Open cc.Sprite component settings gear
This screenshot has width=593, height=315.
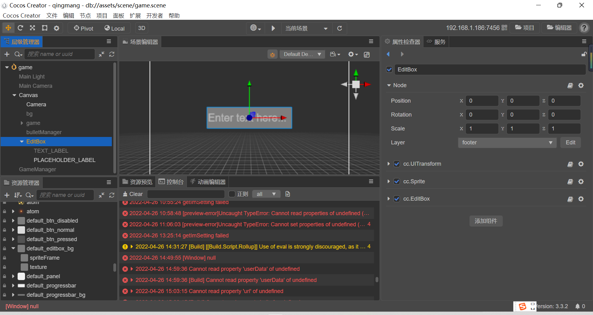pyautogui.click(x=581, y=181)
